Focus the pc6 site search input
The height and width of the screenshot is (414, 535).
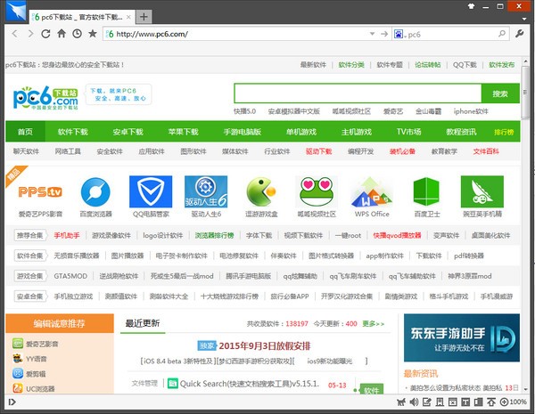pyautogui.click(x=358, y=93)
